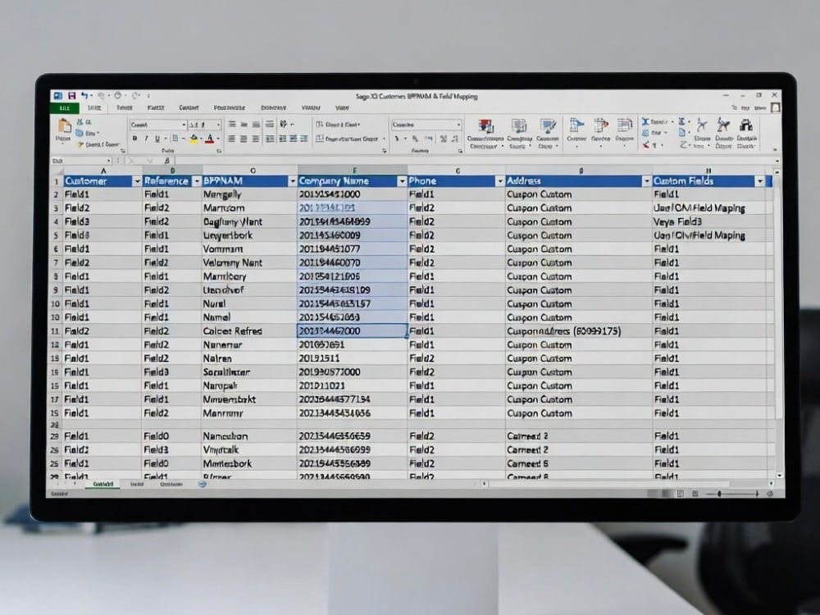820x615 pixels.
Task: Apply the yellow Fill Color bucket
Action: pyautogui.click(x=194, y=139)
